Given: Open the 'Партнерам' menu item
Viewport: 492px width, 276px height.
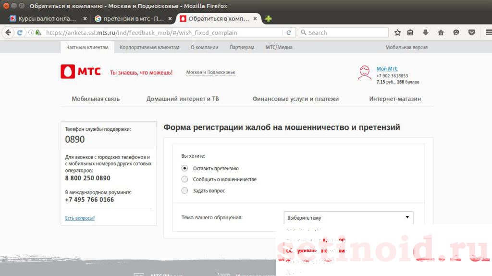Looking at the screenshot, I should pyautogui.click(x=242, y=47).
